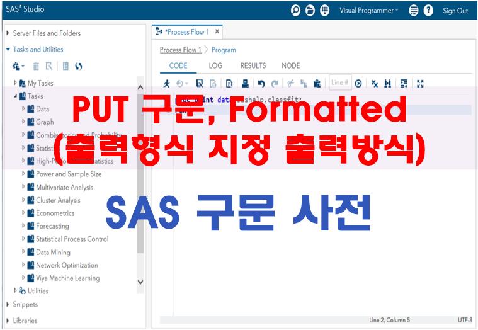The height and width of the screenshot is (330, 478).
Task: Open the Visual Programmer perspective dropdown
Action: 369,10
